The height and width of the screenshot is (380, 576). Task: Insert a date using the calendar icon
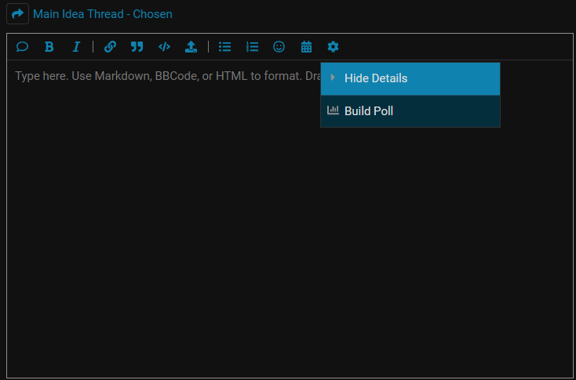click(x=306, y=47)
